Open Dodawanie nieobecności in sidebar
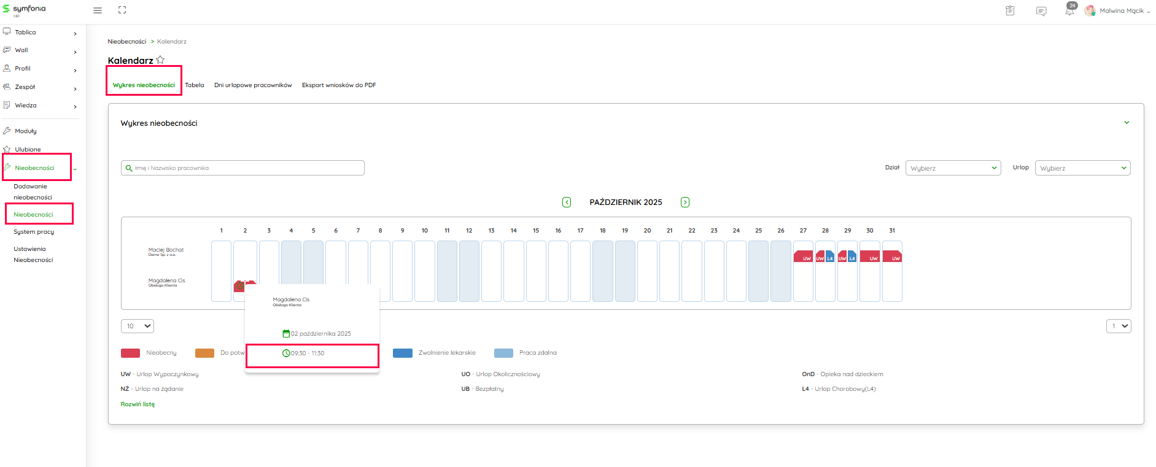1156x467 pixels. point(33,191)
